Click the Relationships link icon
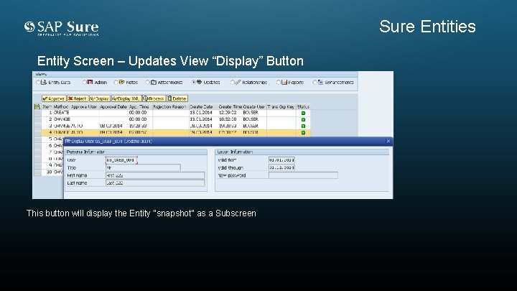Screen dimensions: 517x291 pyautogui.click(x=238, y=82)
